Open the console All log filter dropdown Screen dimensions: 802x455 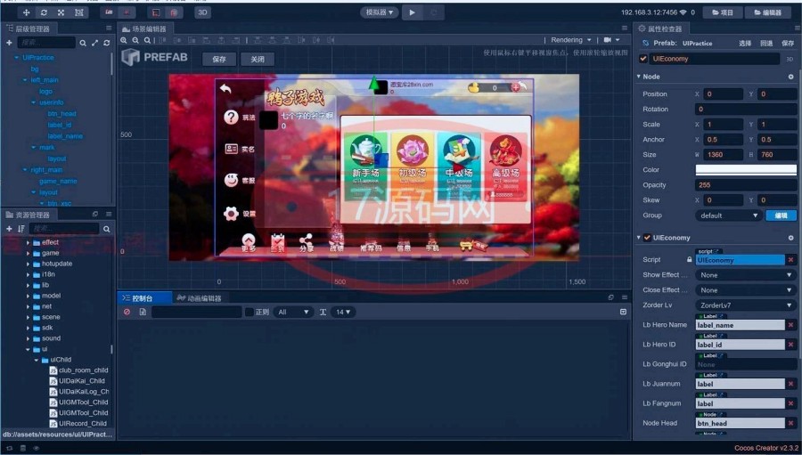pyautogui.click(x=293, y=312)
